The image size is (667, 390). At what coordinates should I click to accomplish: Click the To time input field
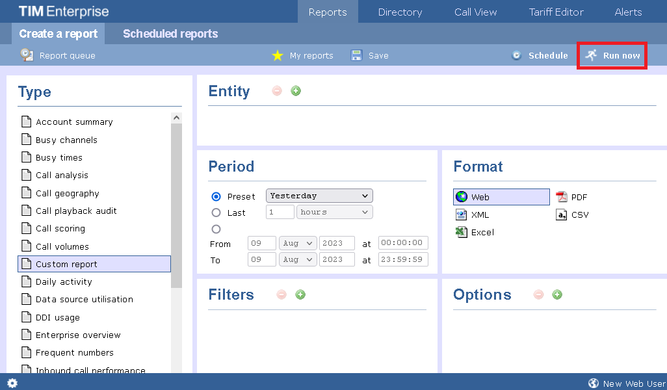[403, 259]
